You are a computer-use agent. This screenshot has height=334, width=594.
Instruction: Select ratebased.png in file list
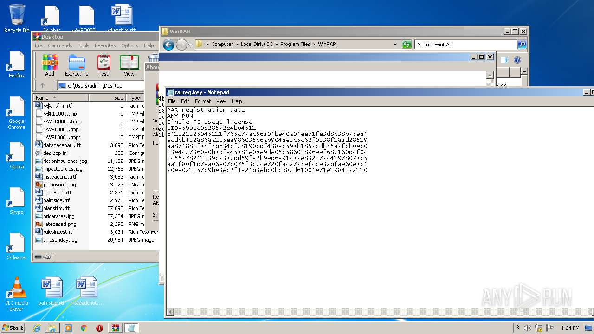59,224
